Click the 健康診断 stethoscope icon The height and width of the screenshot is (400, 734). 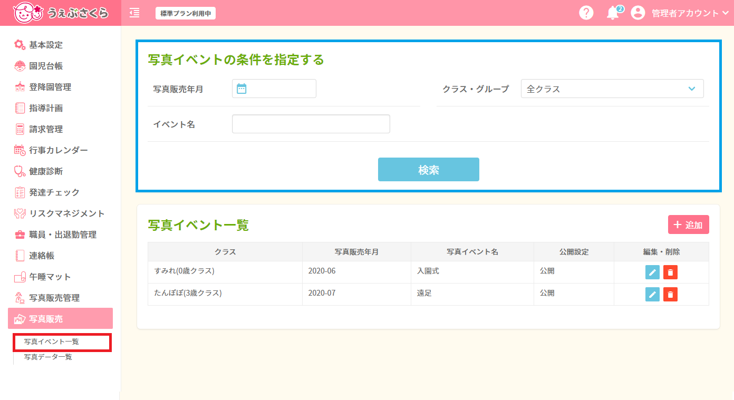click(20, 171)
